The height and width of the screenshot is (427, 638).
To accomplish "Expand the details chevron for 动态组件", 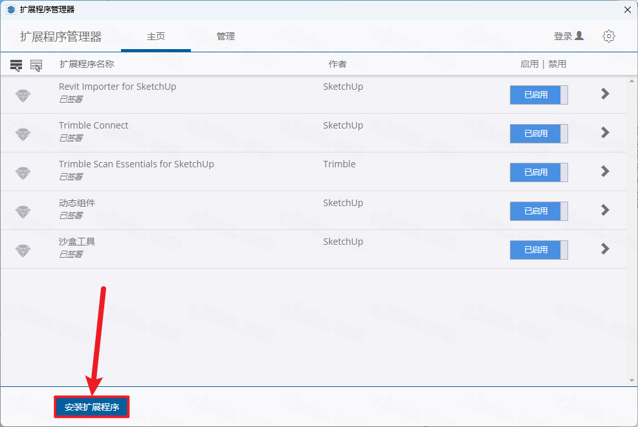I will tap(605, 210).
